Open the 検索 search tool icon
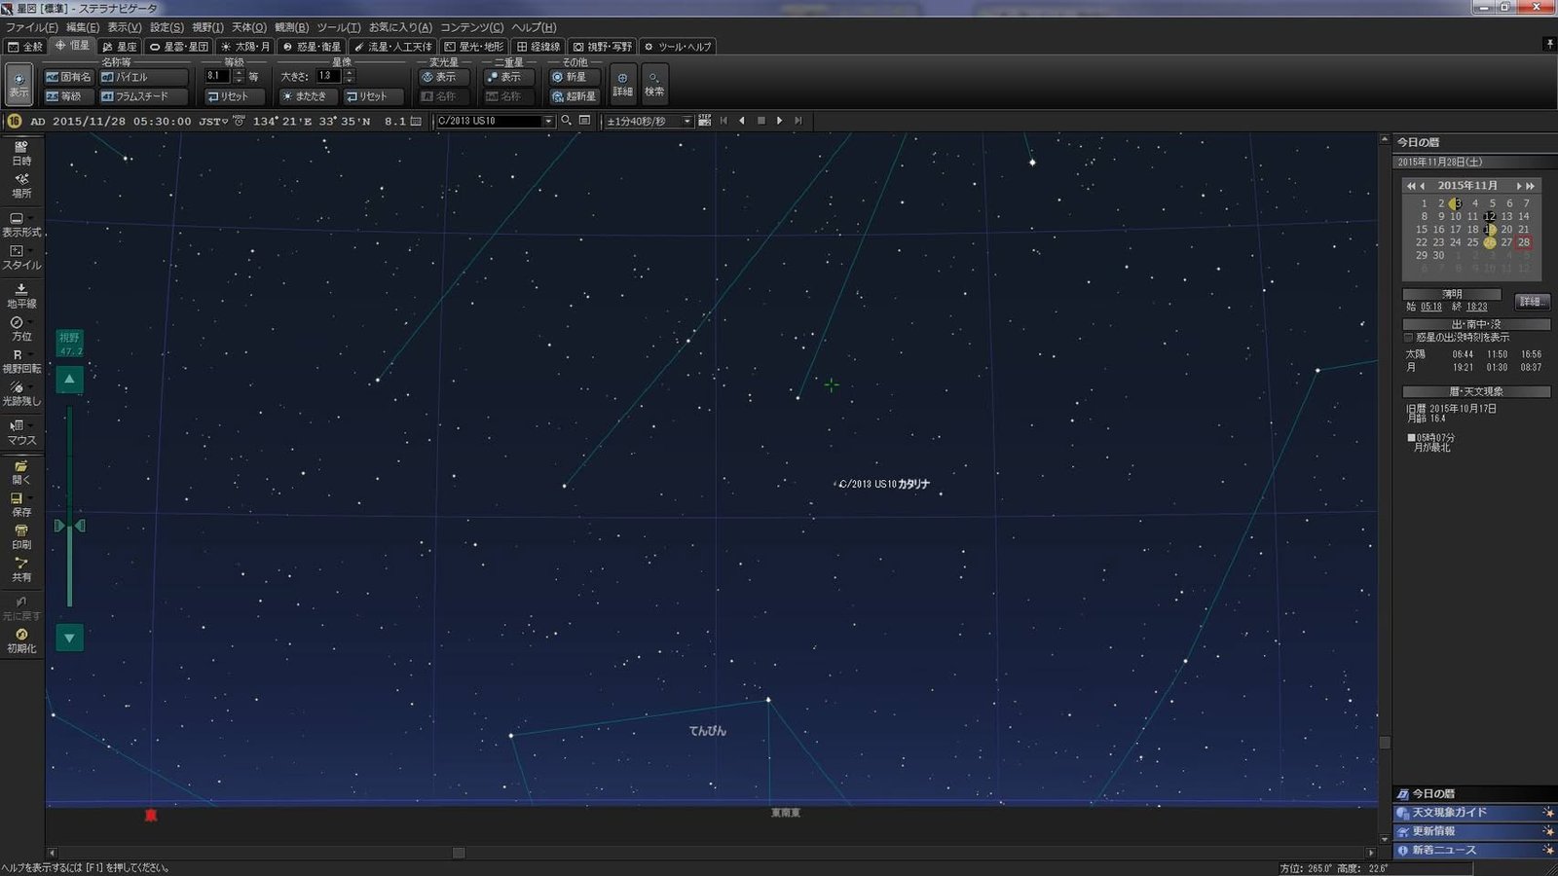 click(654, 83)
